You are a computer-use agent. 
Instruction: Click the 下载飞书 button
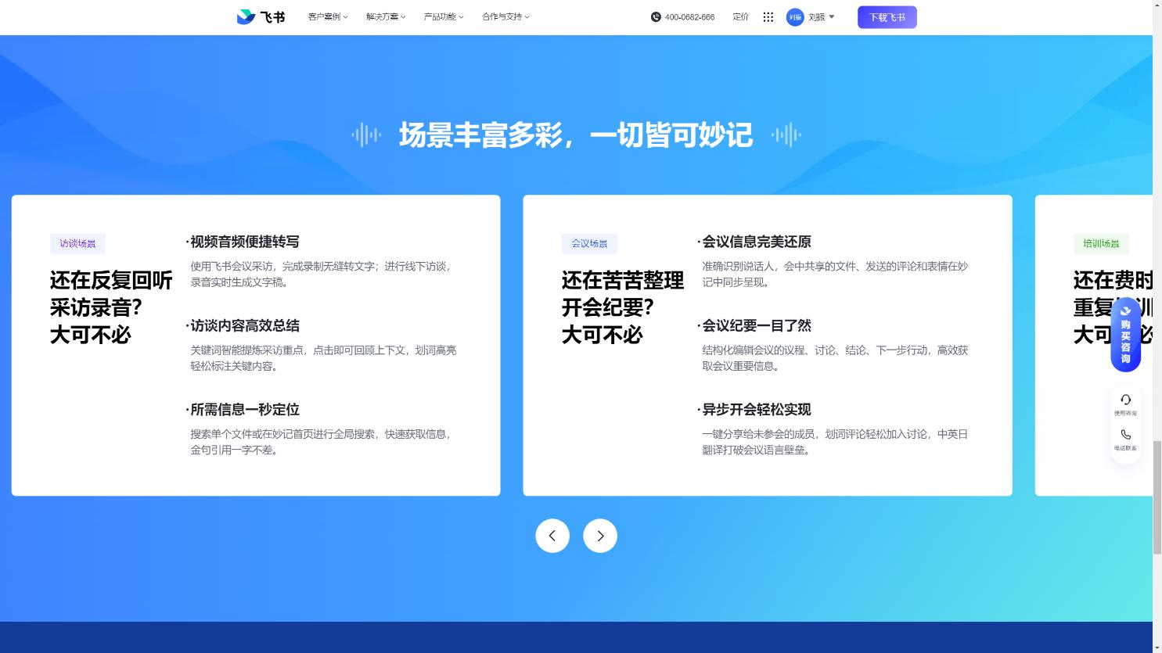coord(887,17)
